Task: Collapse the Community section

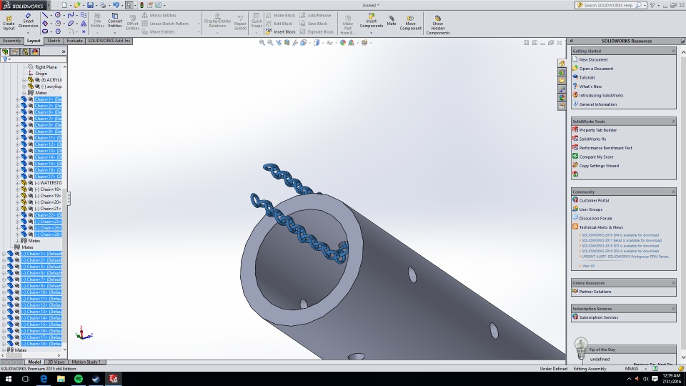Action: (673, 192)
